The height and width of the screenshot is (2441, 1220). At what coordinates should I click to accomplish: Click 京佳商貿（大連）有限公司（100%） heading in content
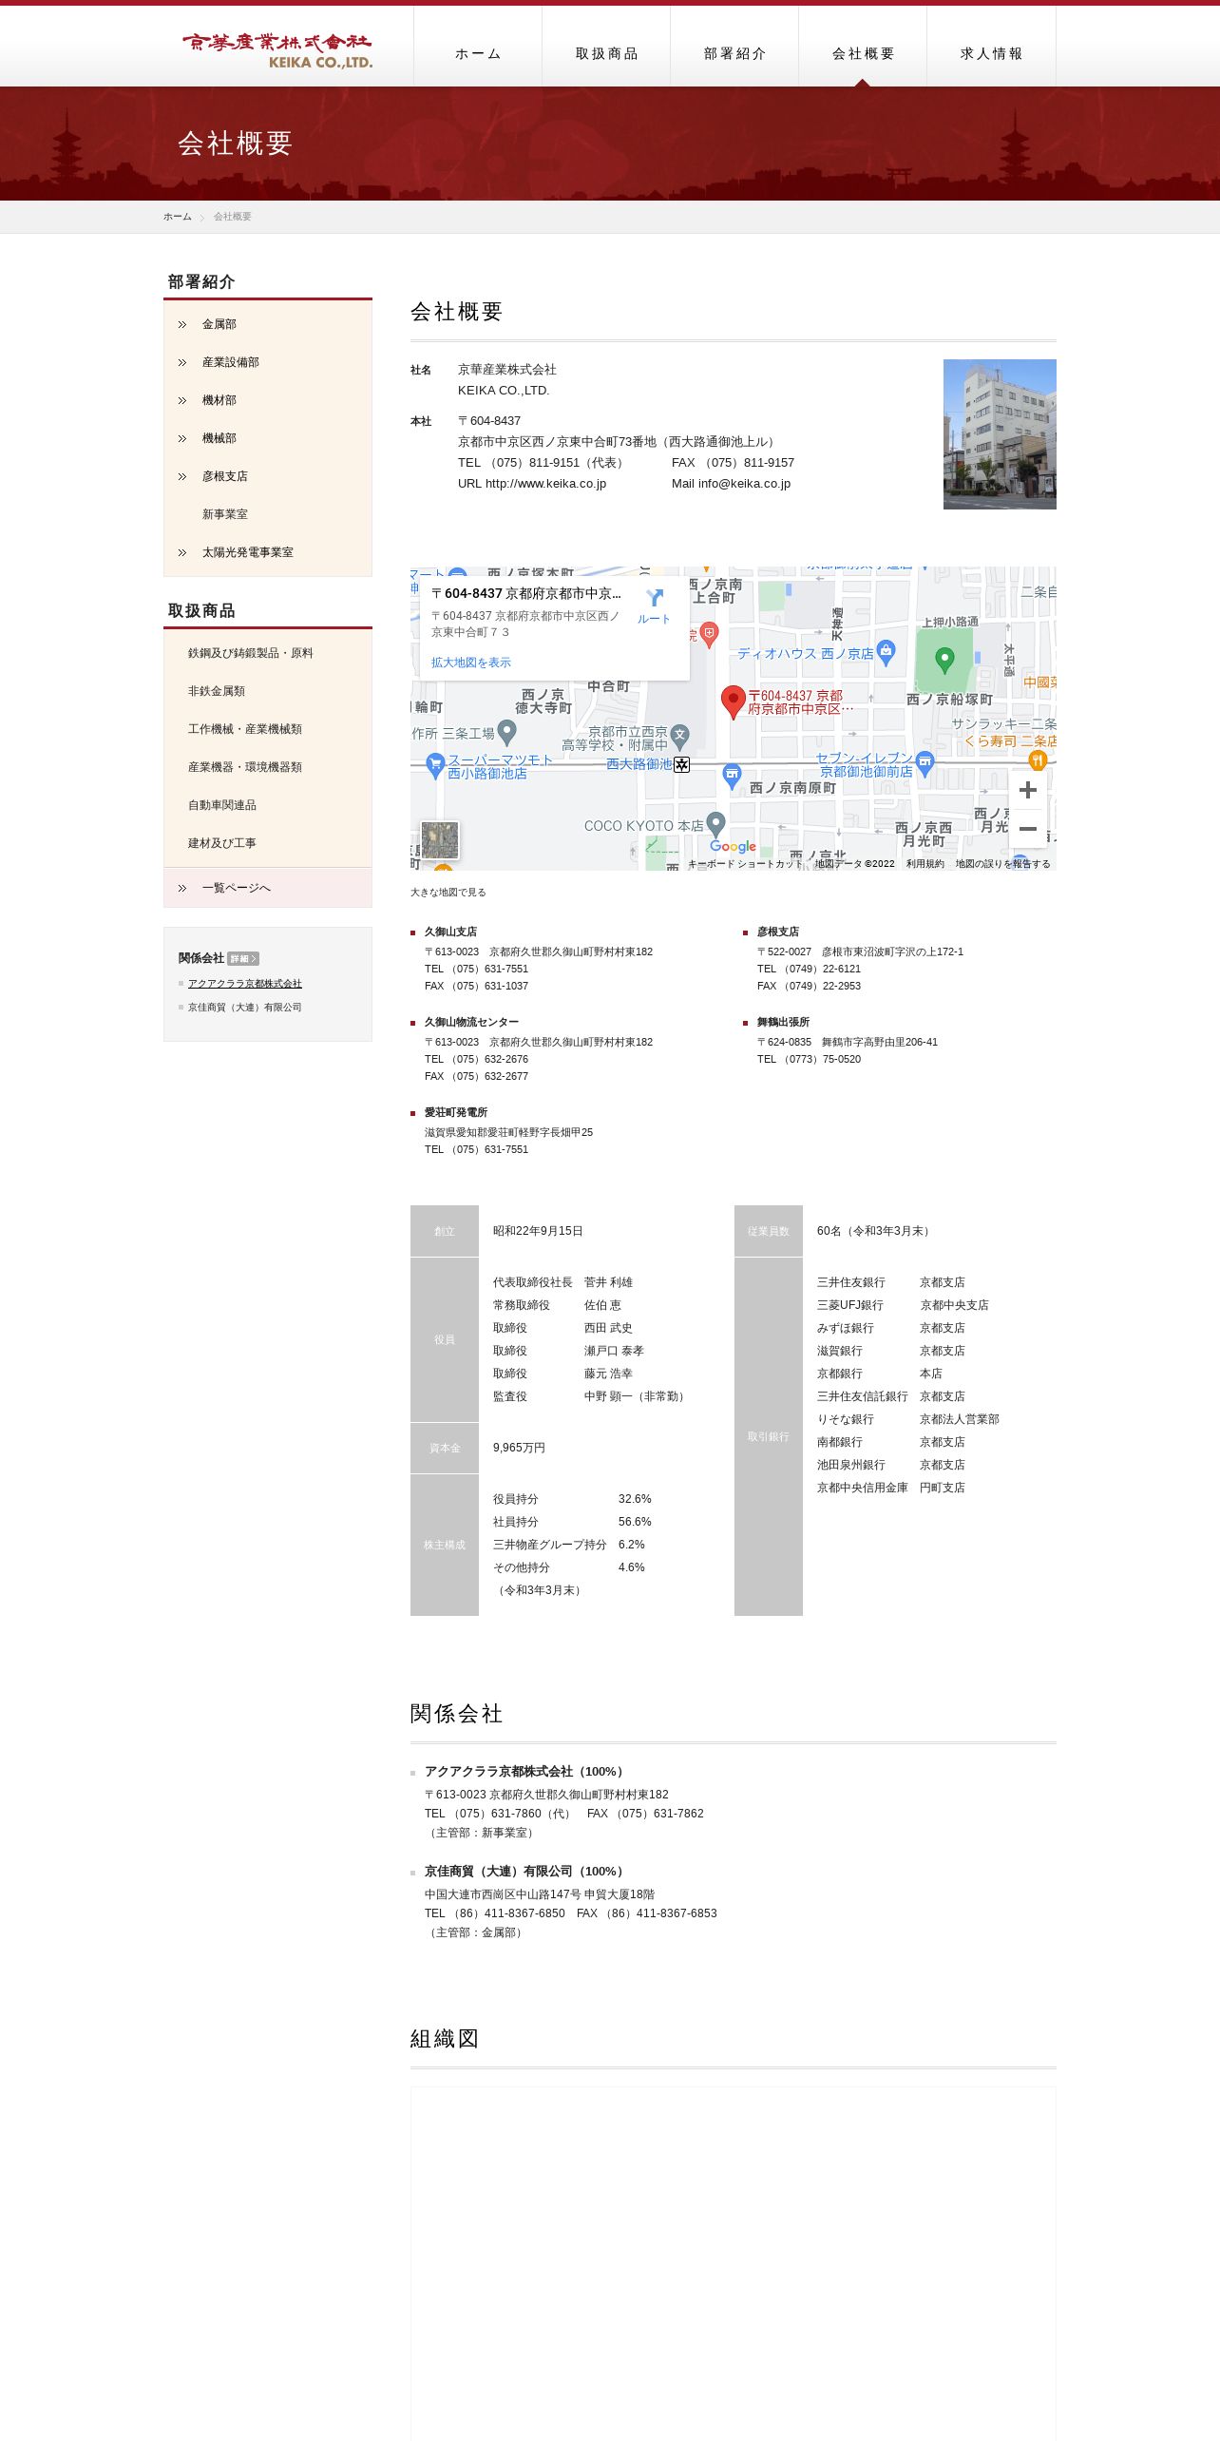(x=526, y=1872)
